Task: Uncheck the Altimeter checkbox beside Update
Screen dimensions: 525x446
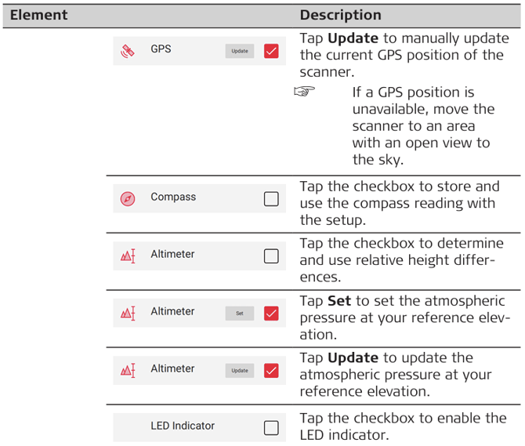Action: pyautogui.click(x=271, y=370)
